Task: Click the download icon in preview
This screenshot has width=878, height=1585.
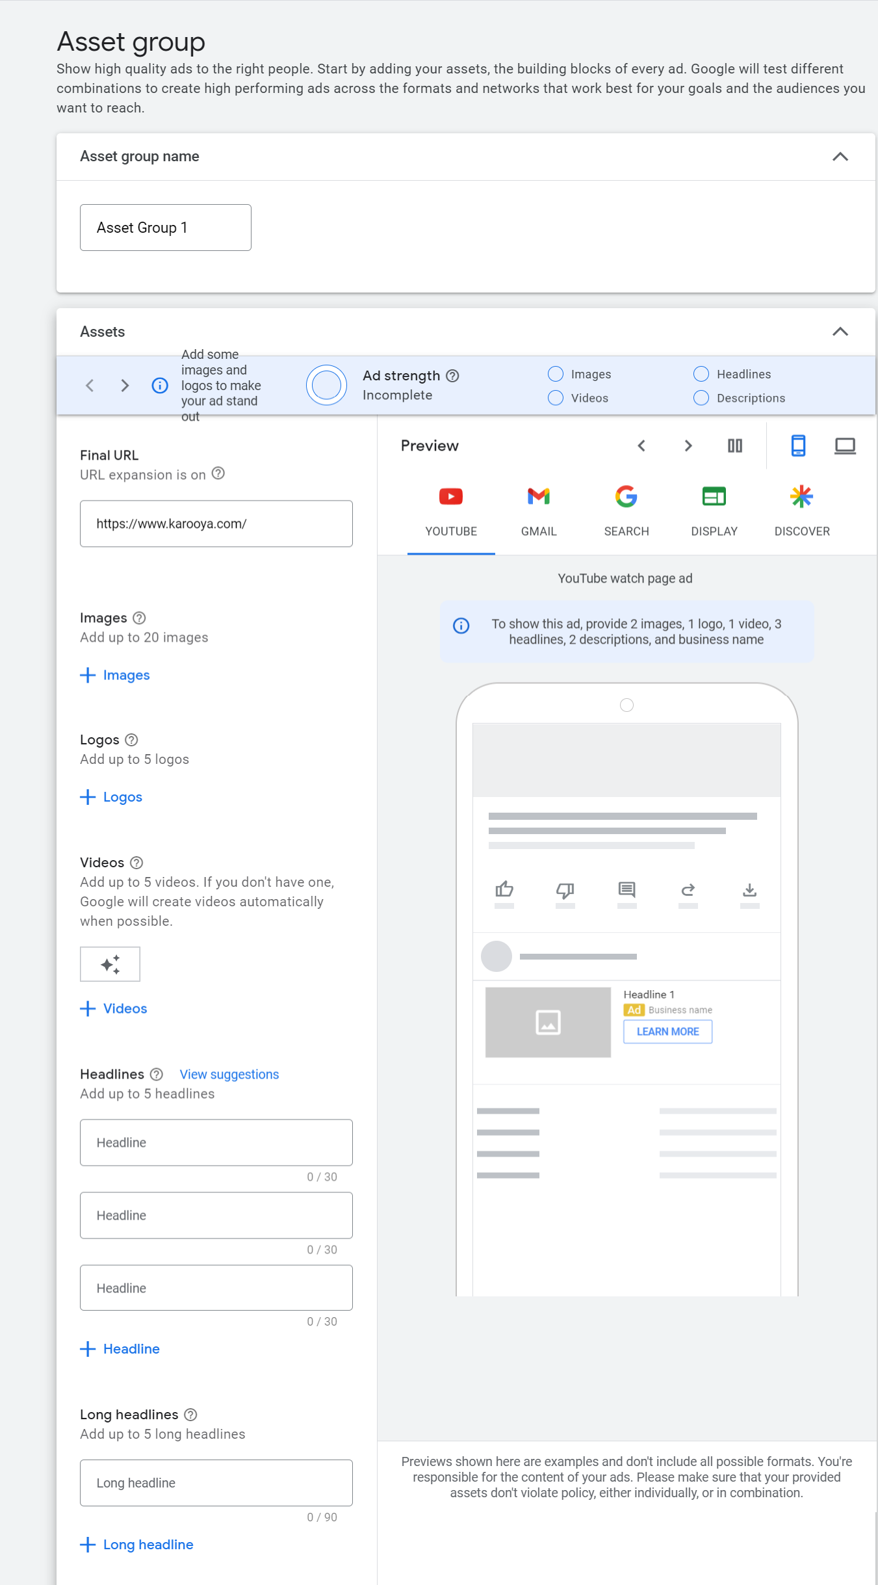Action: point(749,889)
